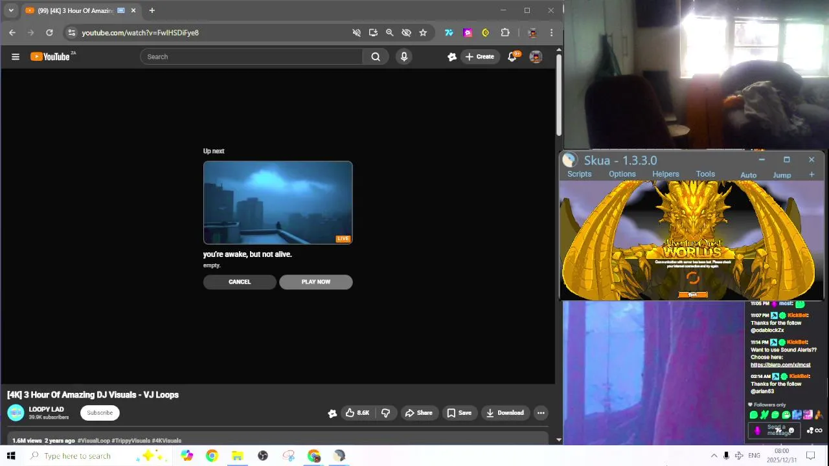Select the YouTube video tab
Image resolution: width=829 pixels, height=466 pixels.
[x=74, y=10]
